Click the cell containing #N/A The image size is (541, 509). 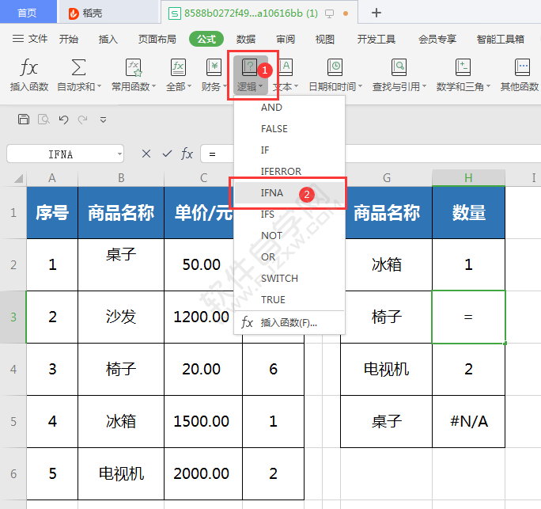click(468, 421)
